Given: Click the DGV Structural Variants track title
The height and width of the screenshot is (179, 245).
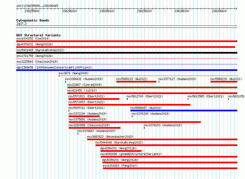Looking at the screenshot, I should point(39,35).
